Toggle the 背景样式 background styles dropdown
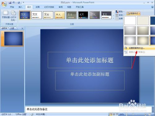155x116 pixels. coord(133,13)
